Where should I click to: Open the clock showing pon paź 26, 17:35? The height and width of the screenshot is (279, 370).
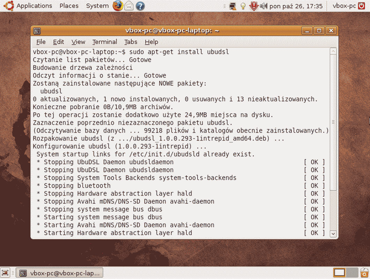coord(296,6)
